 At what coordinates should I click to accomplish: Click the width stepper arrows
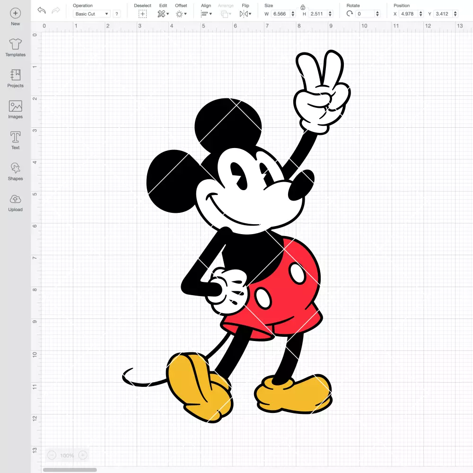(293, 14)
